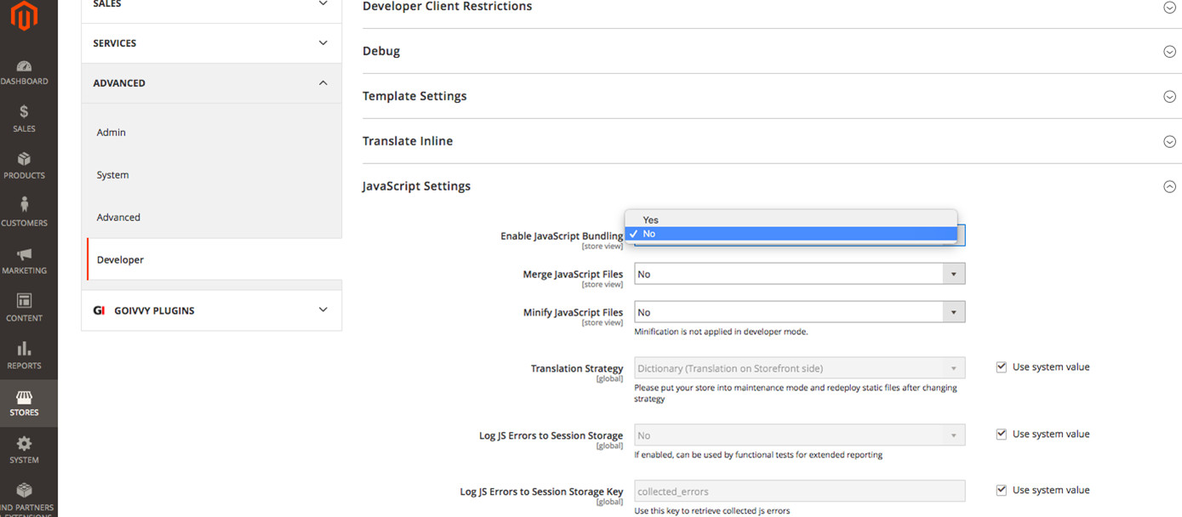Expand the Debug section
The width and height of the screenshot is (1182, 517).
[1169, 52]
